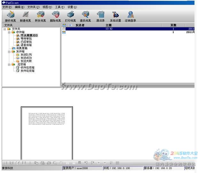Click the 打印传真 (Print Fax) toolbar icon
The height and width of the screenshot is (173, 198).
[70, 16]
